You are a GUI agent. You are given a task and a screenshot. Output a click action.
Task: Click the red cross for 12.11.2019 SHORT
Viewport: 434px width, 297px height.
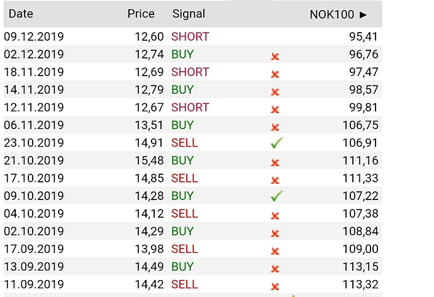pos(275,109)
